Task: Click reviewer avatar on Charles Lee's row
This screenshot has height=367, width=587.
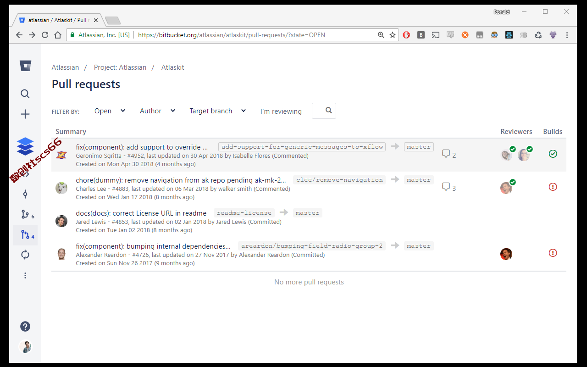Action: (x=506, y=188)
